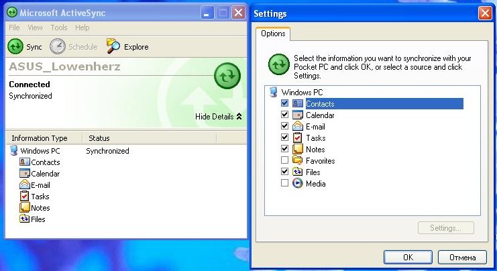
Task: Click the Notes icon in ActiveSync list
Action: tap(24, 207)
